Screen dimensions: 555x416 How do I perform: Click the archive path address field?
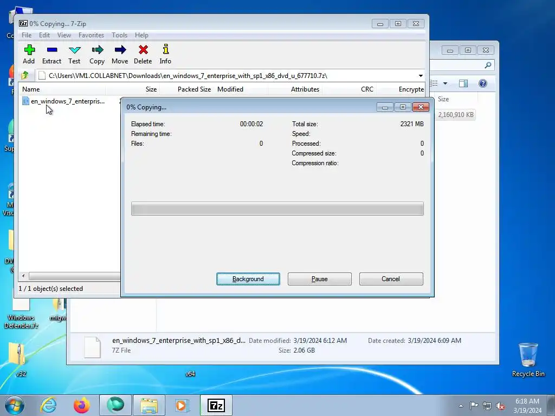226,76
